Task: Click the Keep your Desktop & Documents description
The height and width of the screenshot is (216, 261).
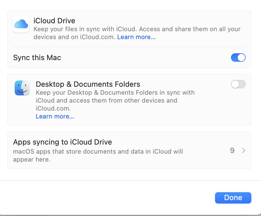Action: point(115,100)
